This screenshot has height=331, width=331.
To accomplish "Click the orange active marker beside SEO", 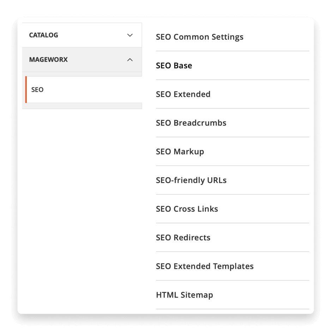I will click(26, 90).
